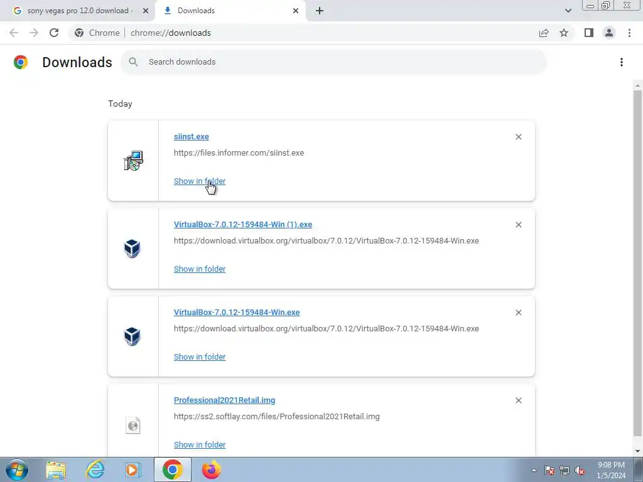
Task: Click the Professional2021Retail.img disc image icon
Action: 133,425
